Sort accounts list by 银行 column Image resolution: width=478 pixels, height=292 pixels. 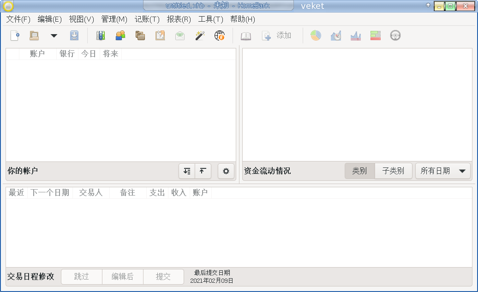[x=67, y=54]
